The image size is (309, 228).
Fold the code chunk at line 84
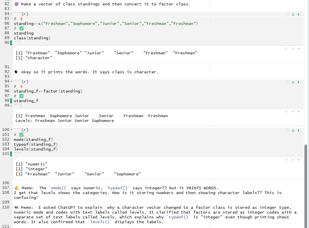coord(11,14)
